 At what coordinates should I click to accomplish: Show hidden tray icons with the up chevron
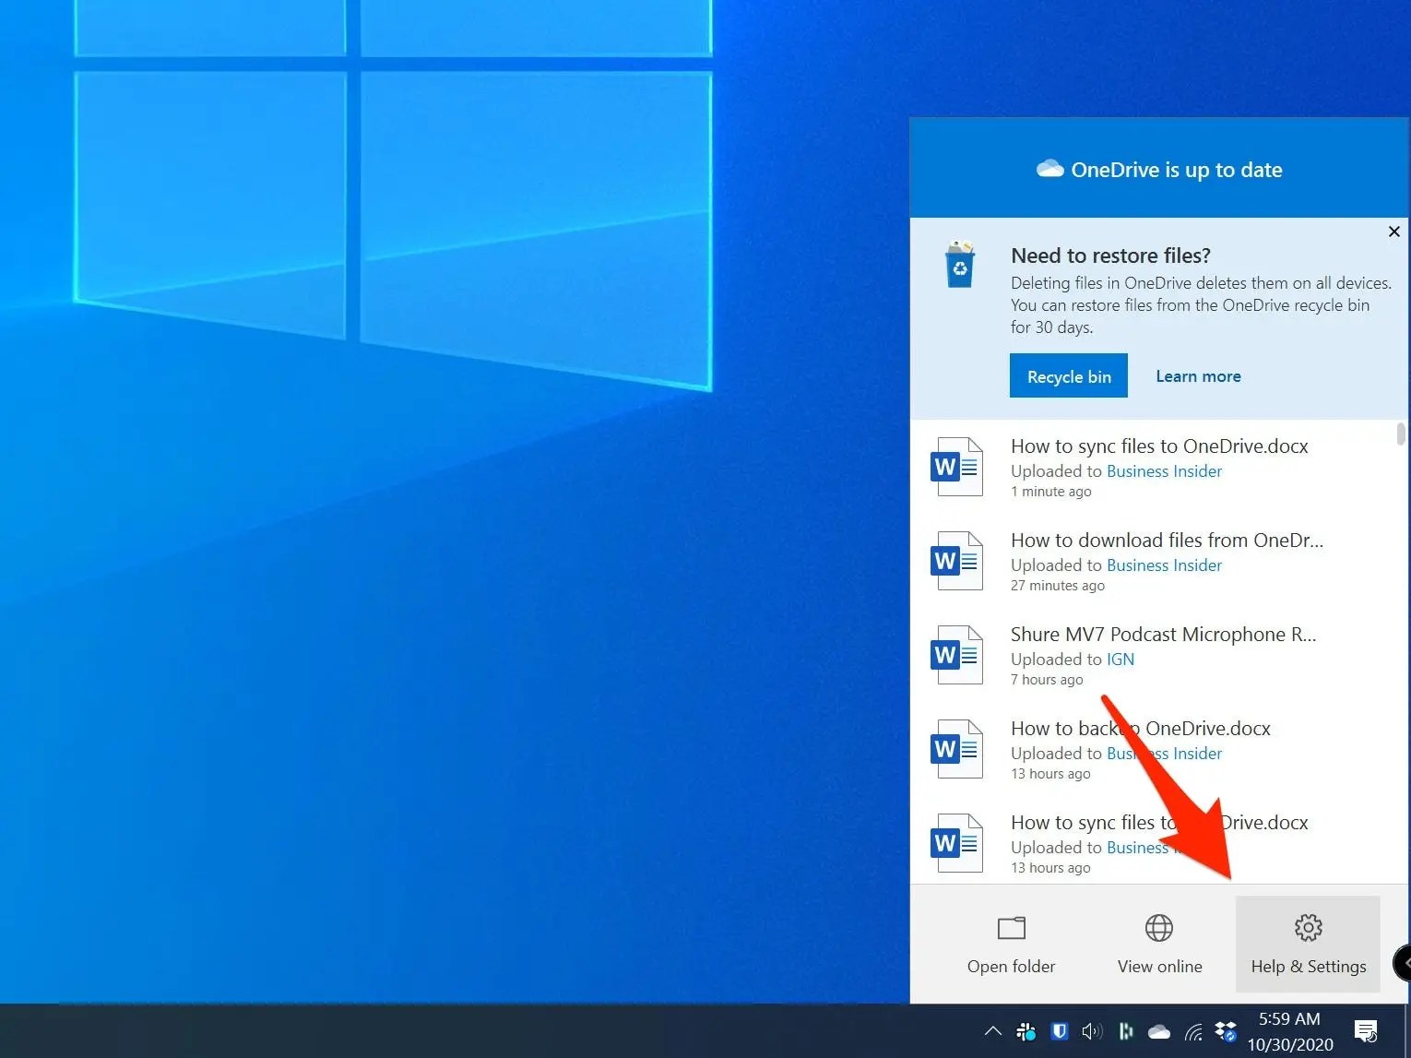[992, 1031]
